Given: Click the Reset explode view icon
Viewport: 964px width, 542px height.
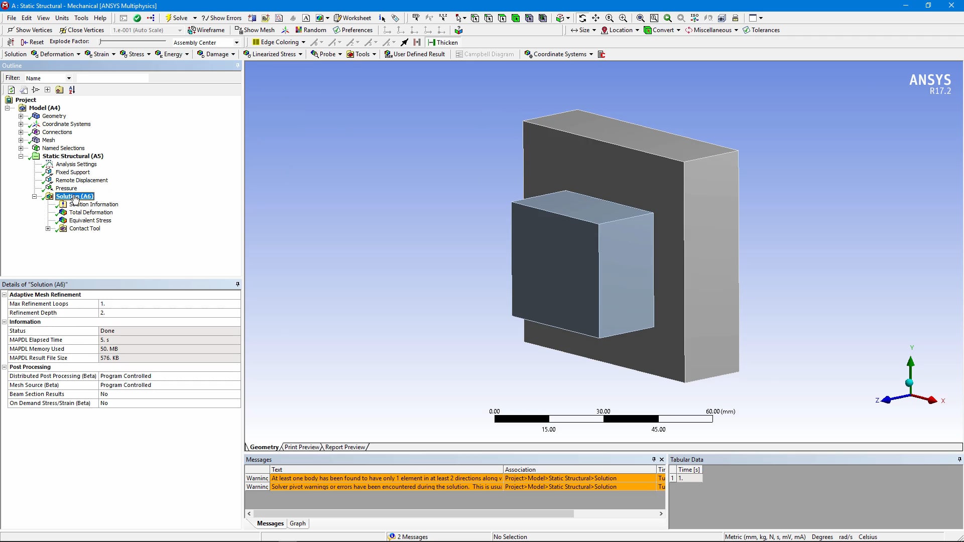Looking at the screenshot, I should tap(32, 42).
